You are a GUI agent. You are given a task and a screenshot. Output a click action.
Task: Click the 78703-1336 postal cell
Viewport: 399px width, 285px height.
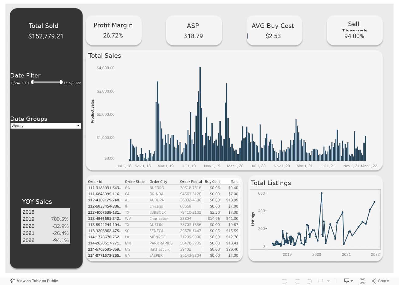tap(191, 225)
